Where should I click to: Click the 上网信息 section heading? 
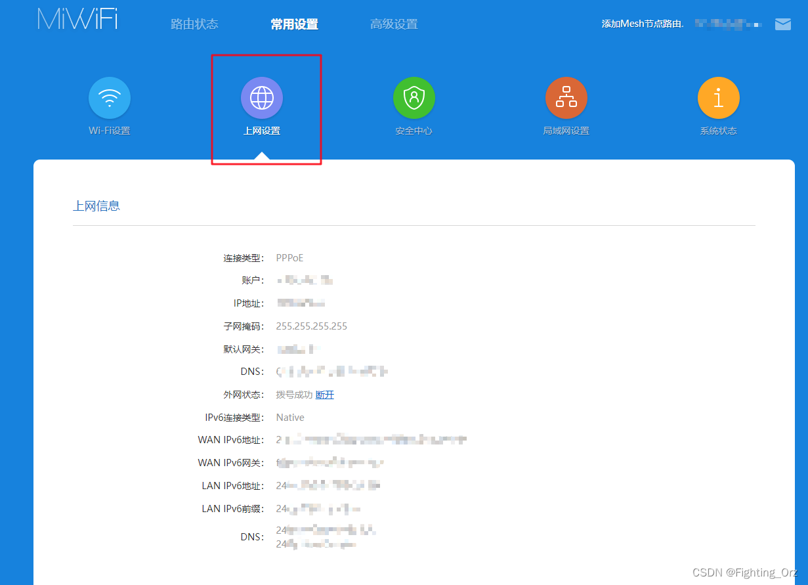(x=96, y=206)
